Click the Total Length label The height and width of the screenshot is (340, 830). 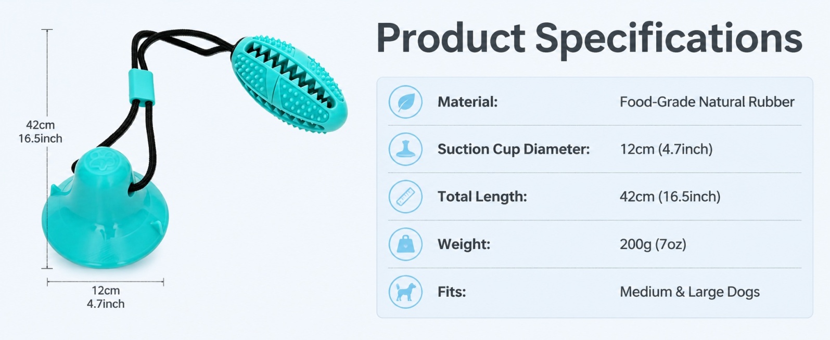[x=482, y=197]
